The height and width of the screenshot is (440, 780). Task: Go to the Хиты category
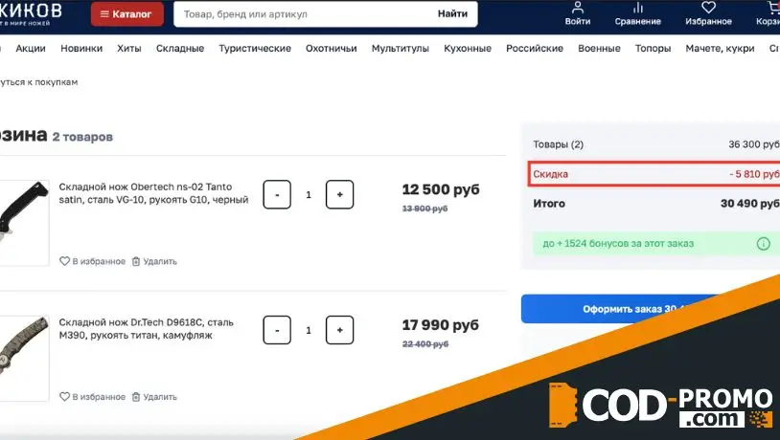click(129, 48)
